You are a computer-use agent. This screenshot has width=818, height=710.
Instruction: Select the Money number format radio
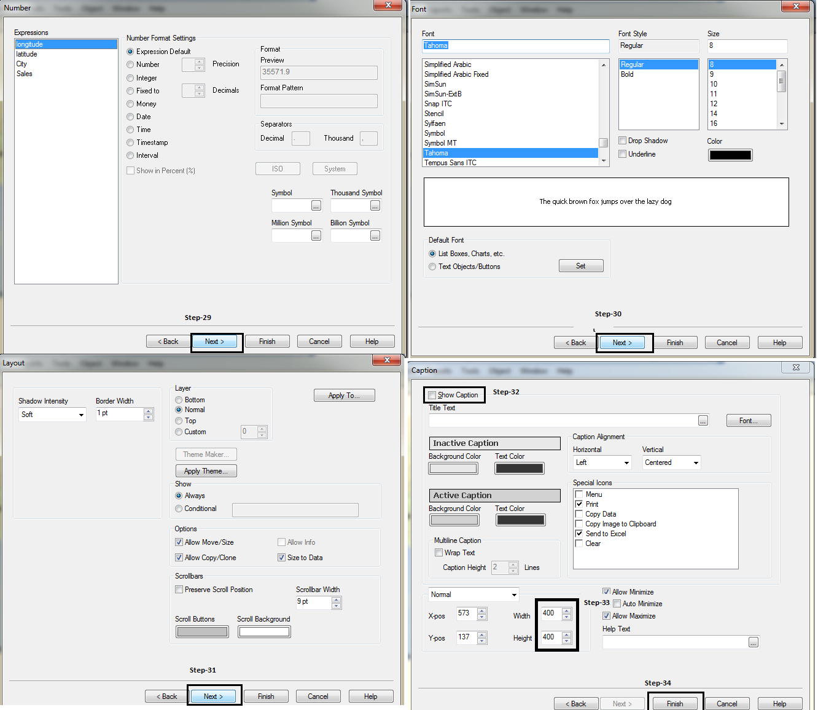coord(130,104)
